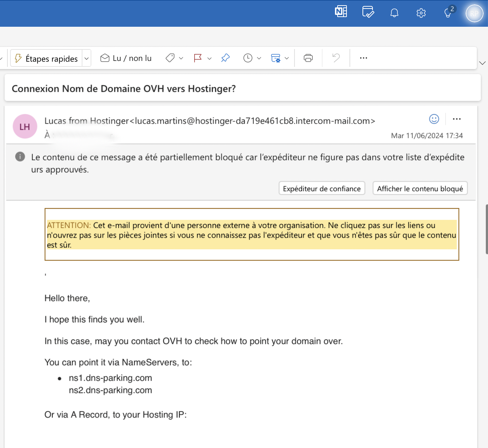Click the Étapes rapides button
The height and width of the screenshot is (448, 488).
point(46,58)
